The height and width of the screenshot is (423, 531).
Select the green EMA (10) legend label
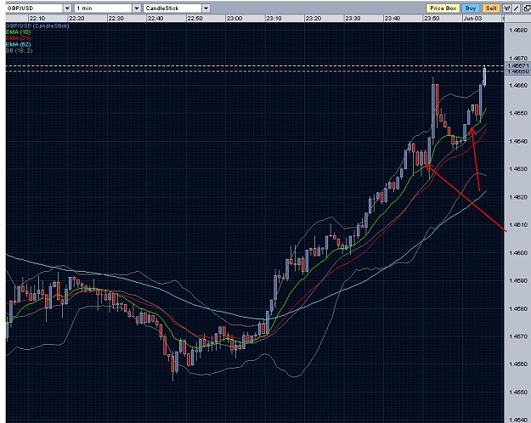click(x=19, y=31)
